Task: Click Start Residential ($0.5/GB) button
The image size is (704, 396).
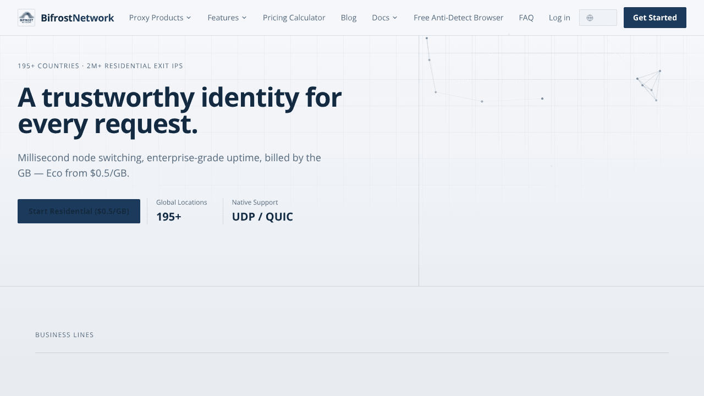Action: coord(79,211)
